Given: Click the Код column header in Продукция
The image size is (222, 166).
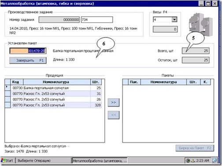Looking at the screenshot, I should [x=17, y=82].
